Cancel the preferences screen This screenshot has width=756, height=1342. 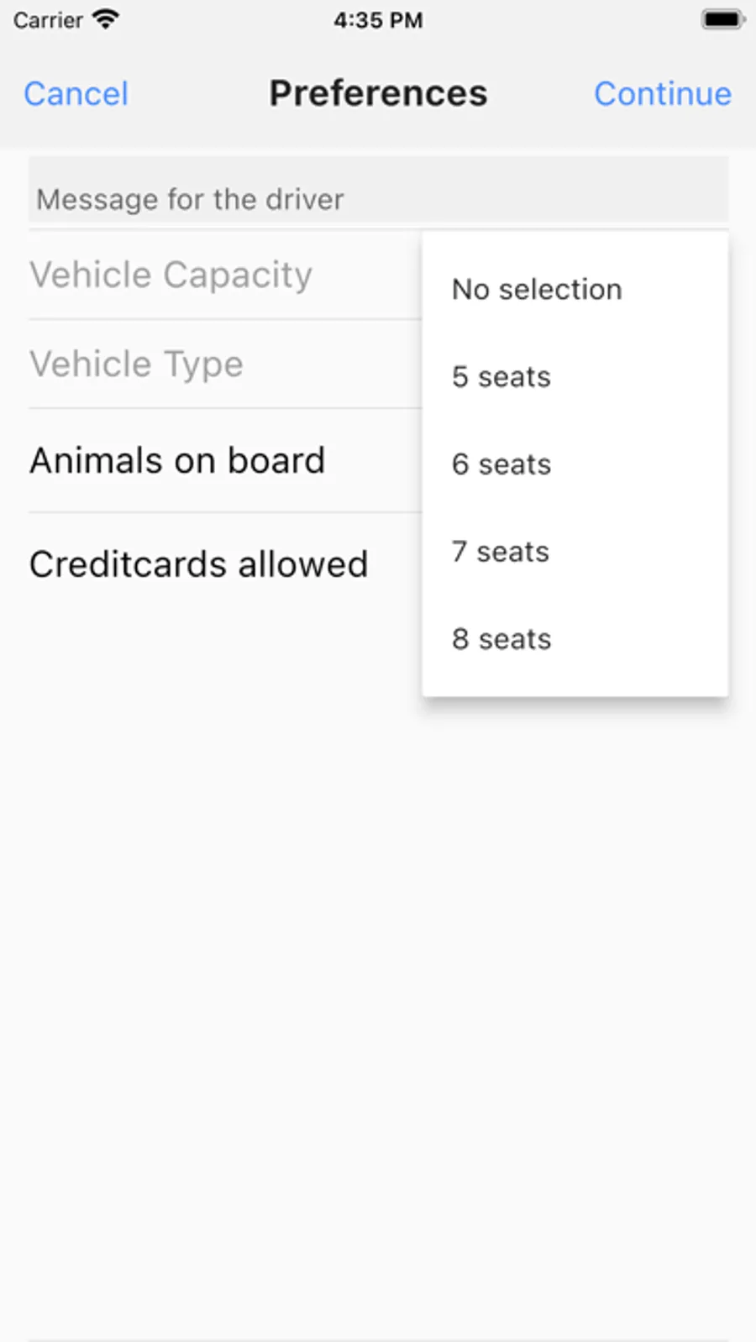76,94
